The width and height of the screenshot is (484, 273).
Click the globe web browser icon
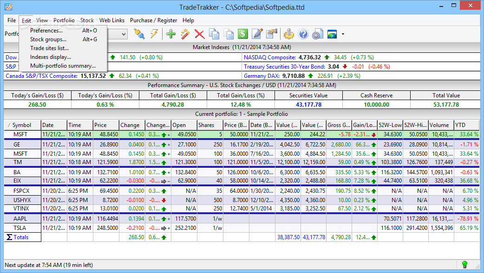point(332,34)
